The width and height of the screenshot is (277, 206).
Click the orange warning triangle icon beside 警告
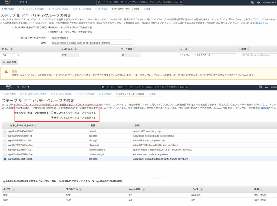[x=6, y=72]
